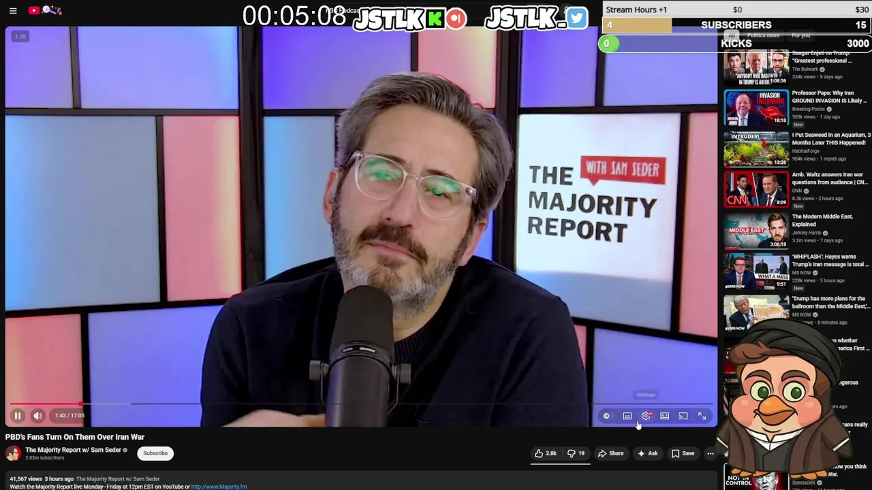Click the JSTLK Twitter bird overlay icon
Image resolution: width=872 pixels, height=490 pixels.
click(x=576, y=18)
